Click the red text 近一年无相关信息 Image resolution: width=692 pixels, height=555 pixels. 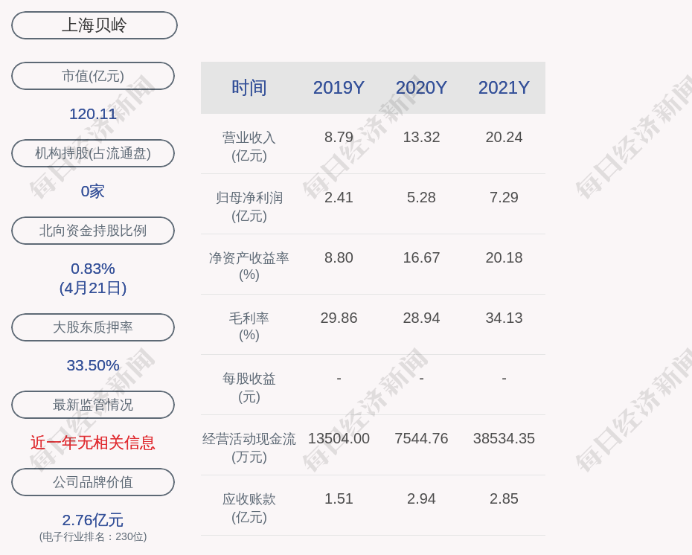click(93, 443)
